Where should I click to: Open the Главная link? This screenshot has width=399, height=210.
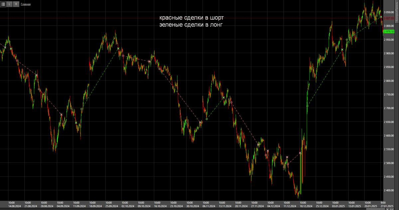click(26, 4)
